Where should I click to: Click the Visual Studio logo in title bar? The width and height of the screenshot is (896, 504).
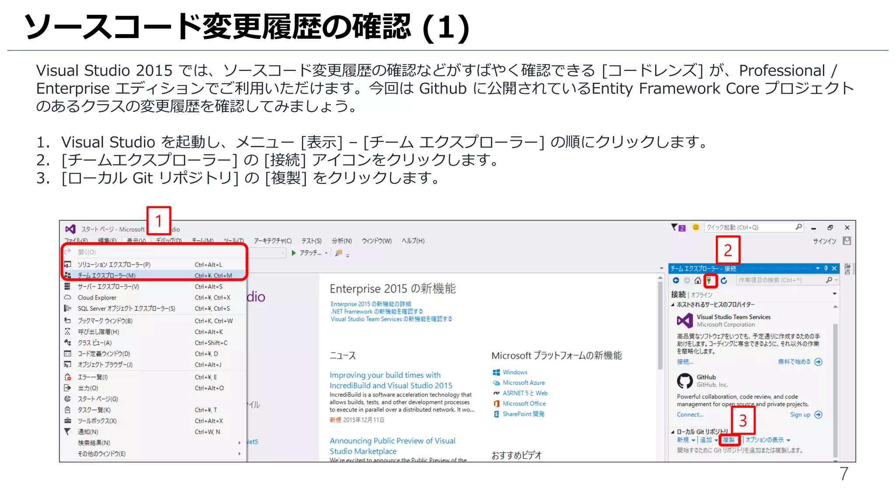(70, 229)
